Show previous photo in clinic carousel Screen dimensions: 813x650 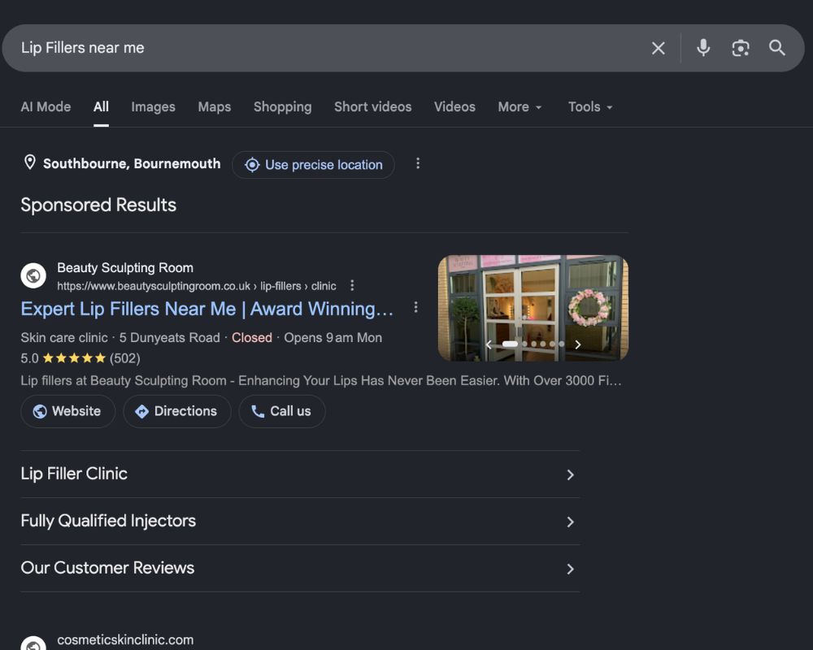pos(489,344)
